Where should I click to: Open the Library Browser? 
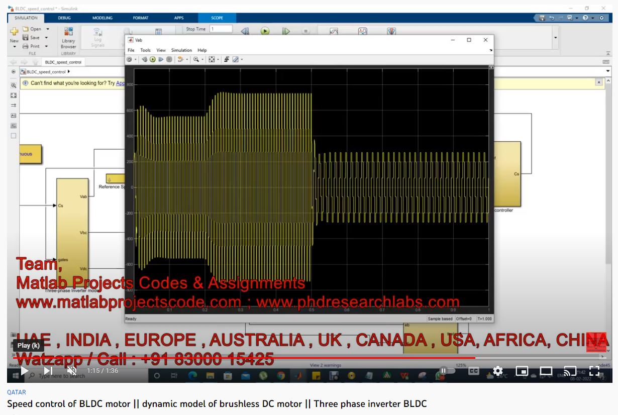(x=68, y=38)
